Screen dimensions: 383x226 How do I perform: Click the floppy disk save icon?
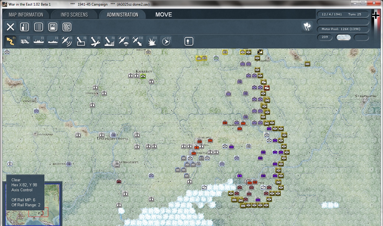(x=53, y=27)
